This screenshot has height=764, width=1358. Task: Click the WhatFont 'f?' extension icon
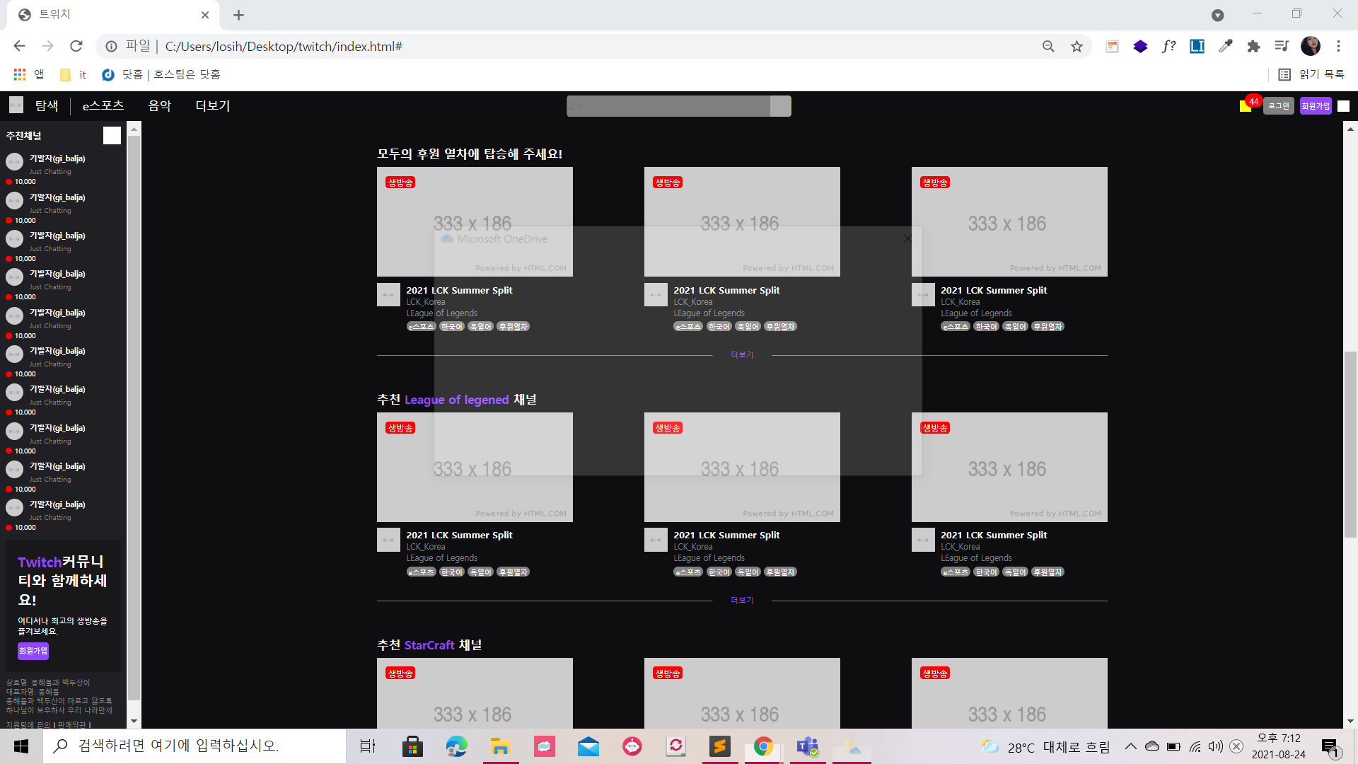click(x=1168, y=46)
